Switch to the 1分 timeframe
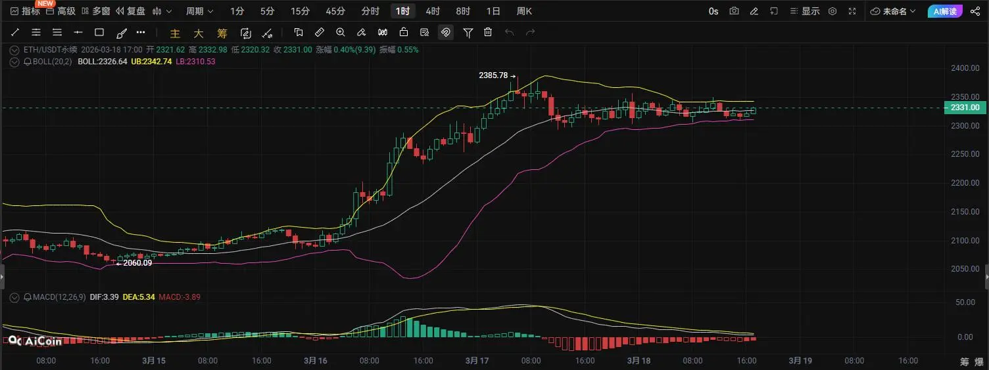989x370 pixels. point(237,11)
